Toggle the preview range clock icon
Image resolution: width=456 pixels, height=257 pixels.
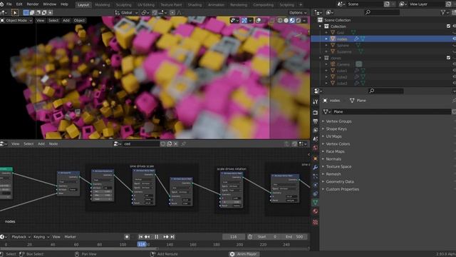click(x=250, y=237)
